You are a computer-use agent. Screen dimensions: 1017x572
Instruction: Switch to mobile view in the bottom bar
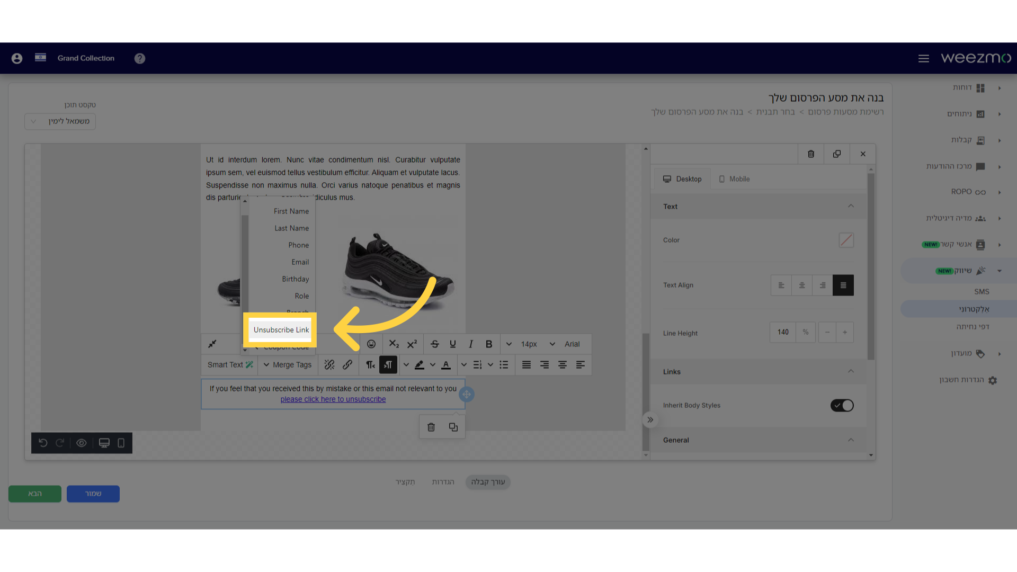121,443
